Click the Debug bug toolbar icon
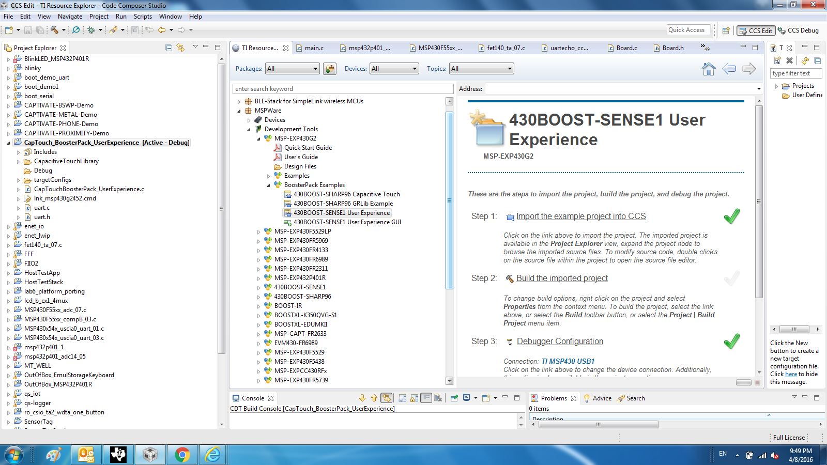 click(x=91, y=30)
